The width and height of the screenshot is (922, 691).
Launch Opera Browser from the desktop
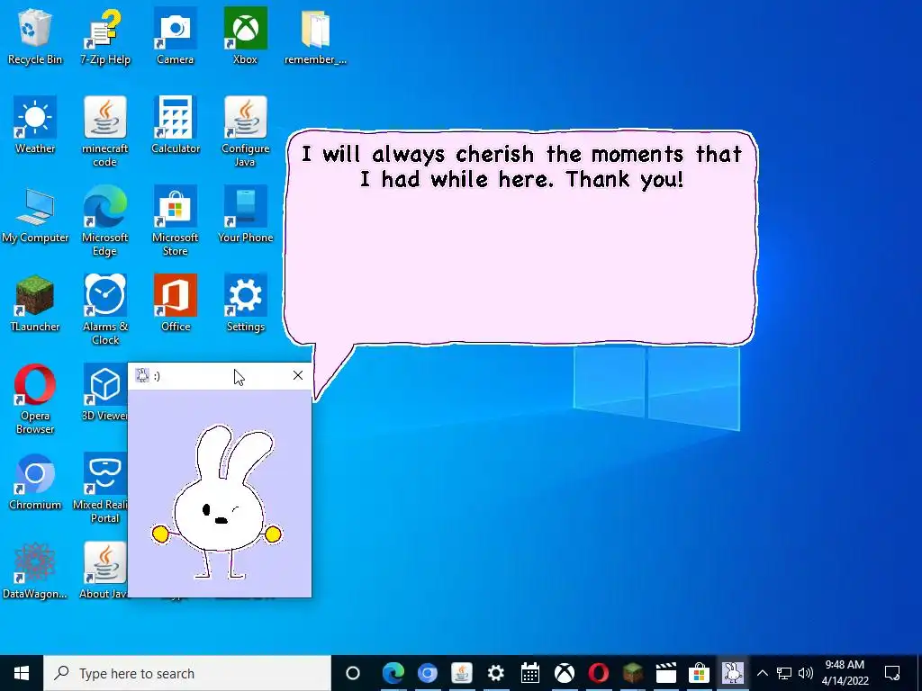(35, 399)
